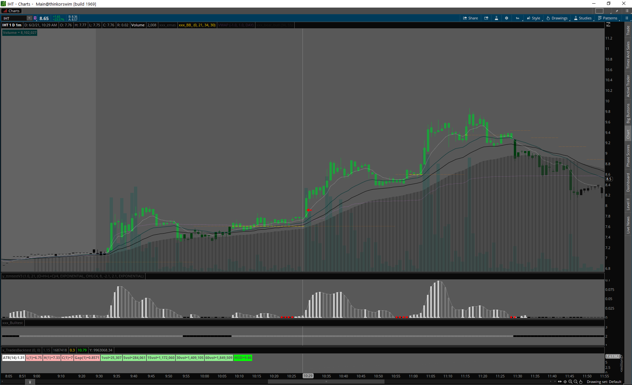Click the 8.65 last price field
Screen dimensions: 632x385
[x=44, y=18]
